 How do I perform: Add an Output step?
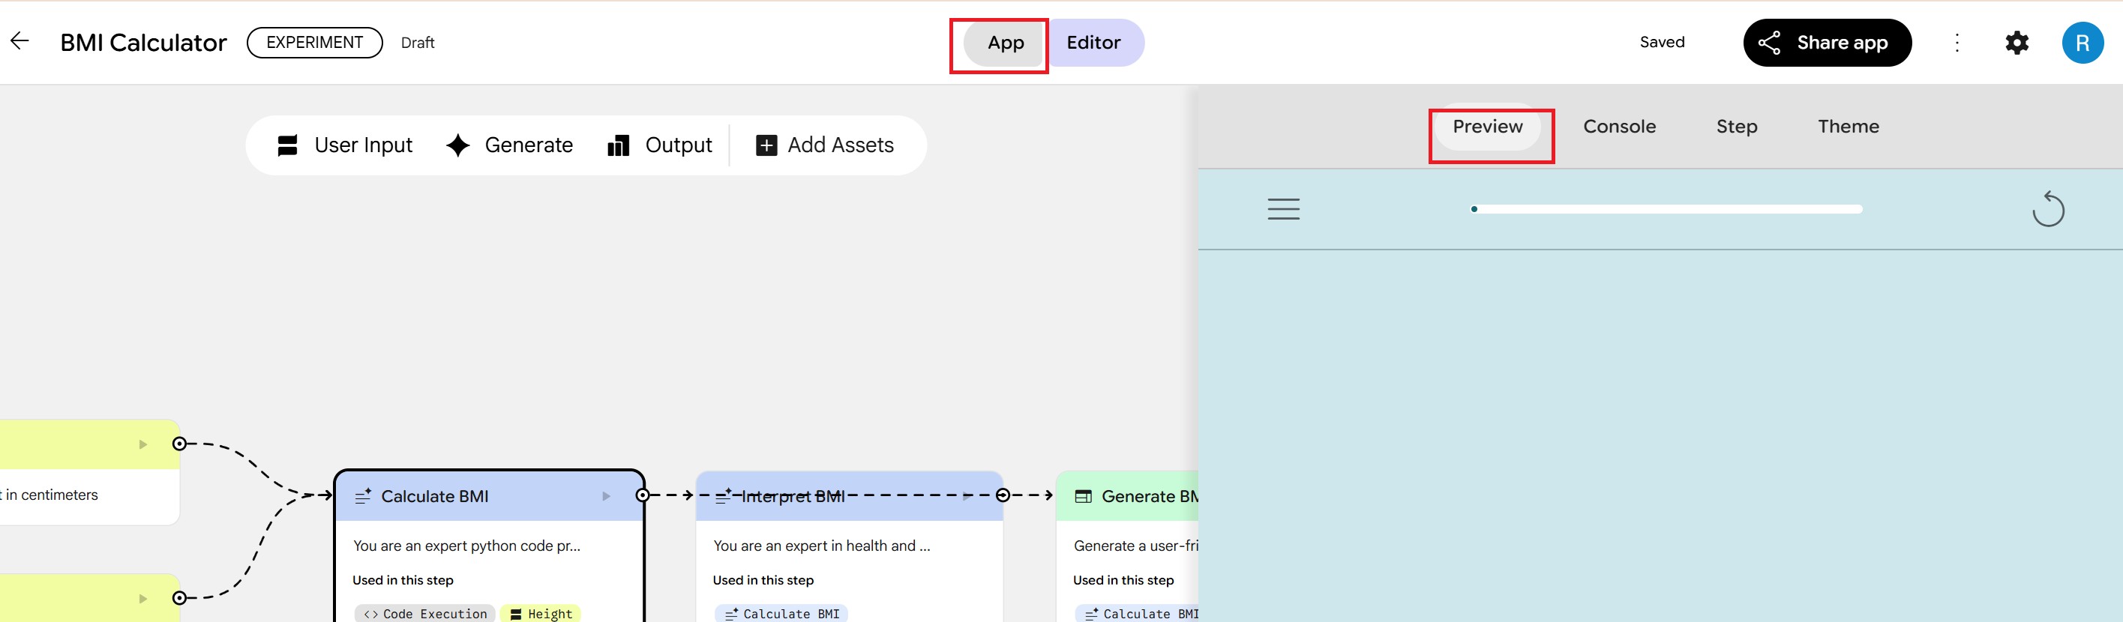click(x=659, y=145)
